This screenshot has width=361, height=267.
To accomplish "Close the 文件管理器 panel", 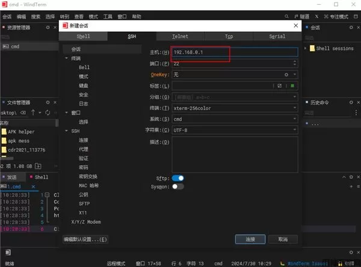I will [55, 102].
